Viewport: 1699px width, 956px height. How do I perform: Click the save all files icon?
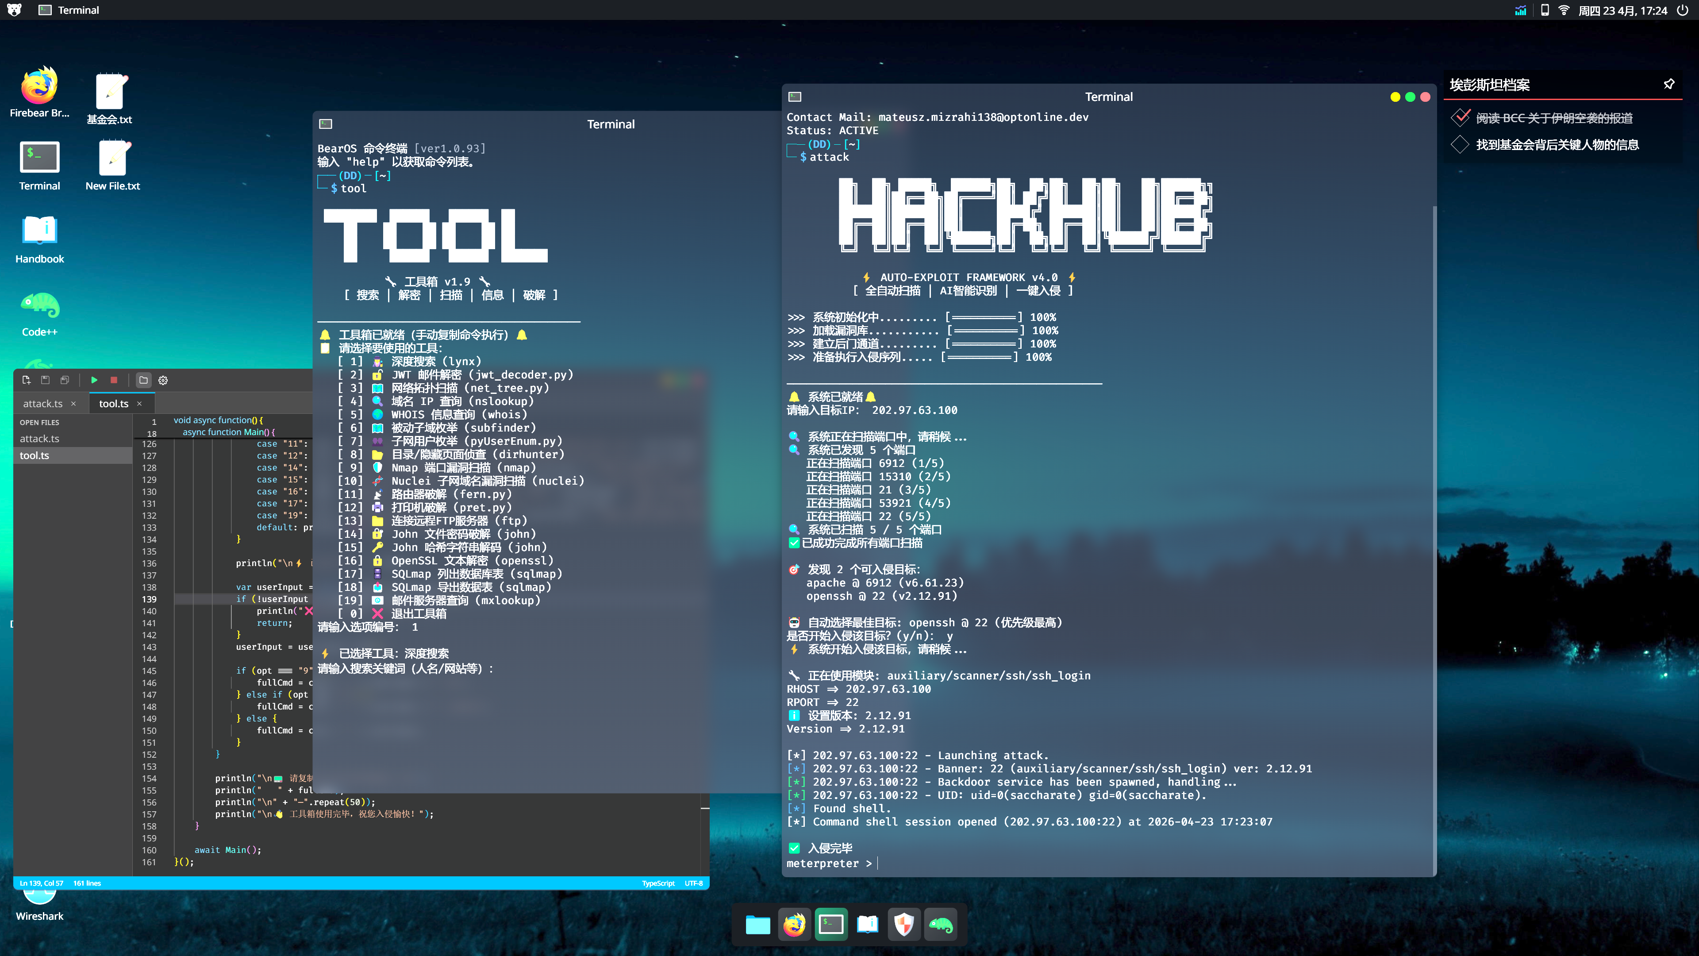[x=65, y=380]
